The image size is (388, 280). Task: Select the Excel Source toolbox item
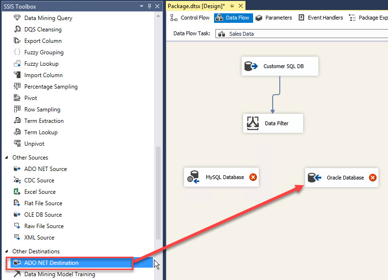pos(40,192)
